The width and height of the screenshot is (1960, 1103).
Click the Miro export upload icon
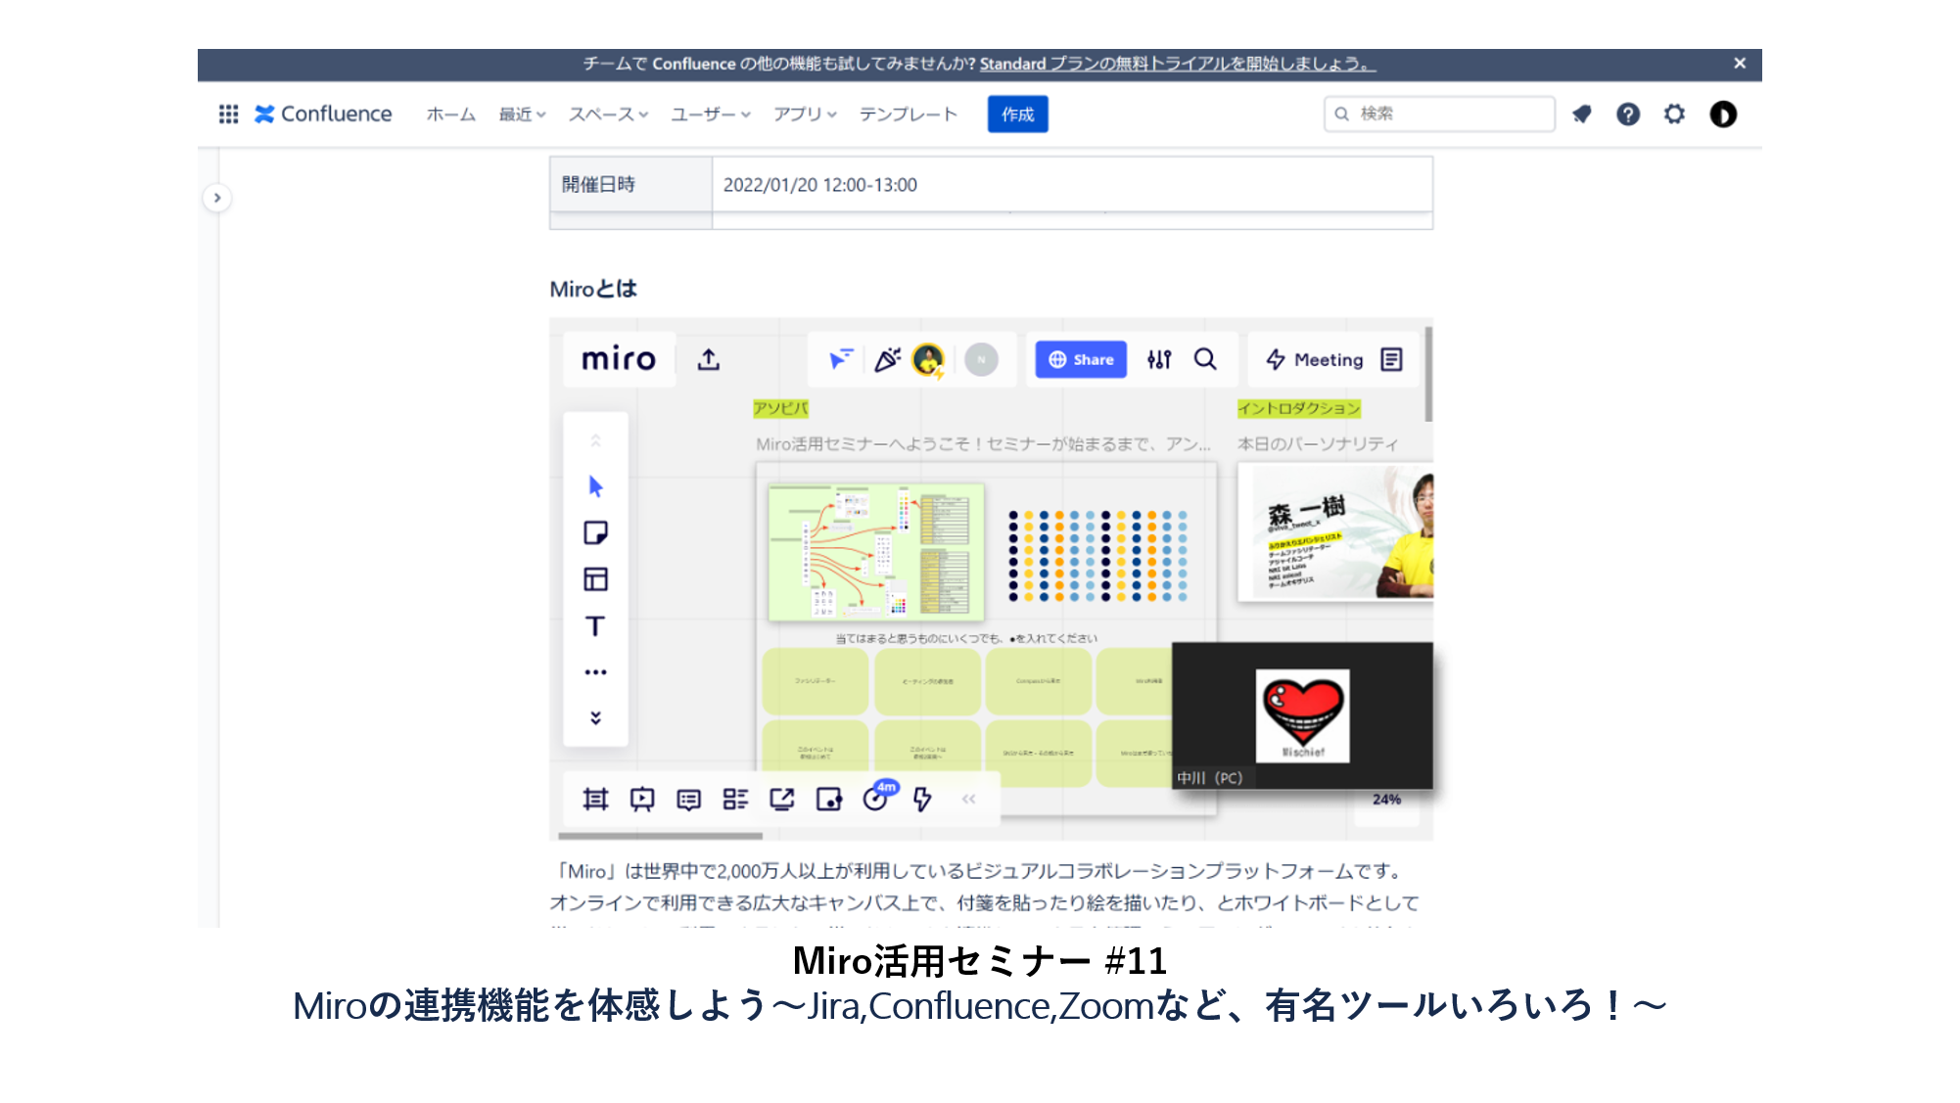coord(709,359)
